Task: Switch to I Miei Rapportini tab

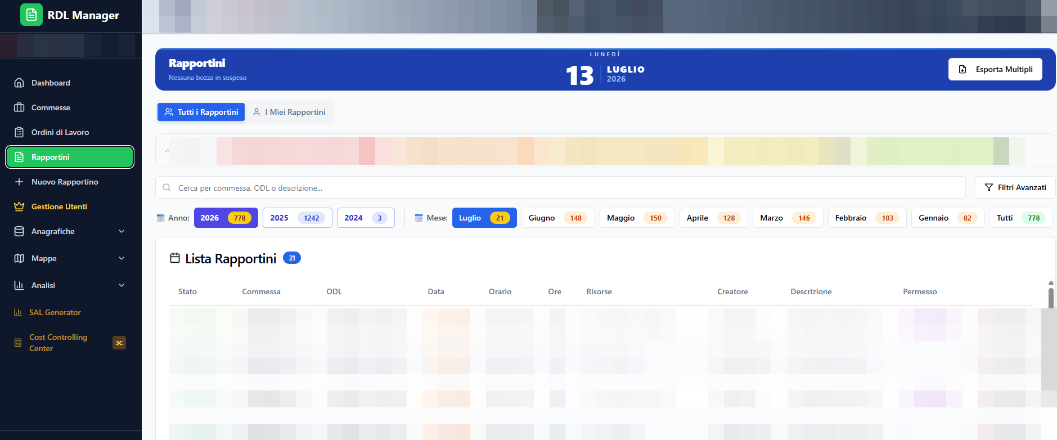Action: 289,112
